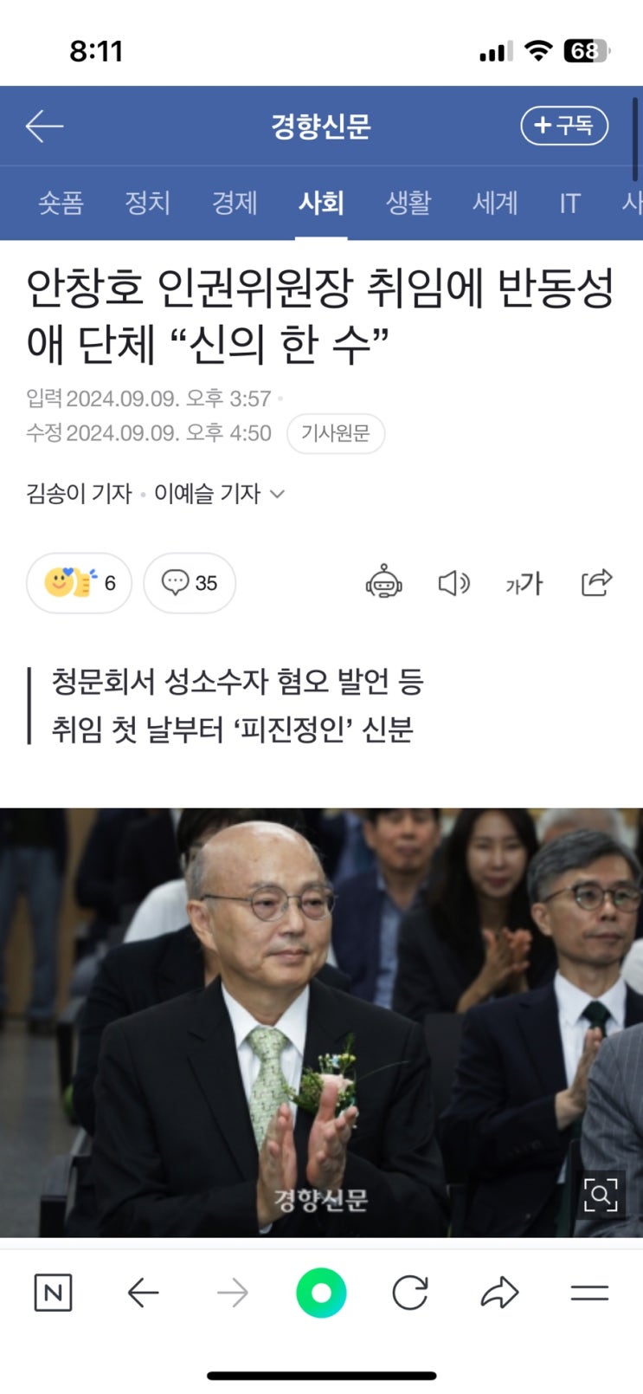Open the bottom hamburger menu
The image size is (643, 1394).
(x=589, y=1294)
